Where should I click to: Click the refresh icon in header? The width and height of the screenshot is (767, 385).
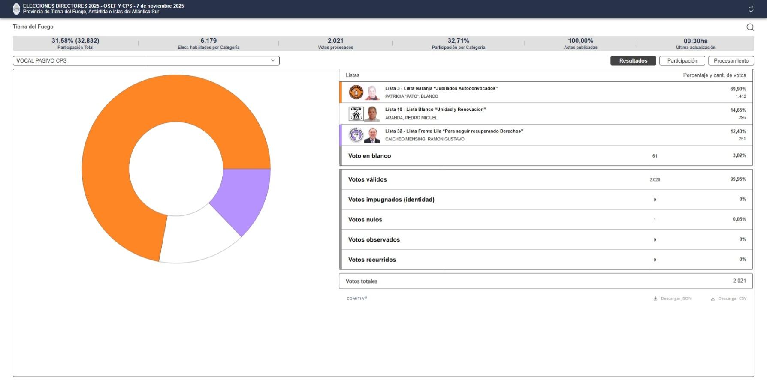751,9
